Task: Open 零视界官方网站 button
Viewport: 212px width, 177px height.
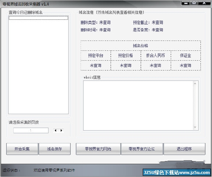Action: click(98, 149)
